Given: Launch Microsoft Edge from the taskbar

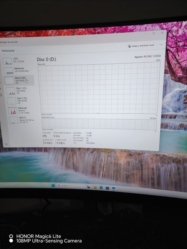Looking at the screenshot, I should [101, 188].
